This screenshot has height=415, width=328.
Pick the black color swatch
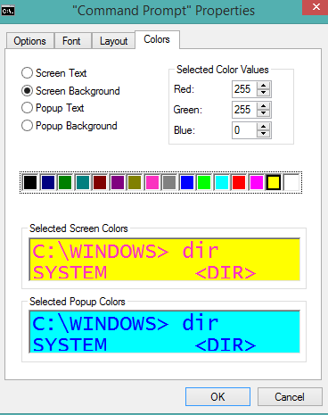(x=30, y=182)
